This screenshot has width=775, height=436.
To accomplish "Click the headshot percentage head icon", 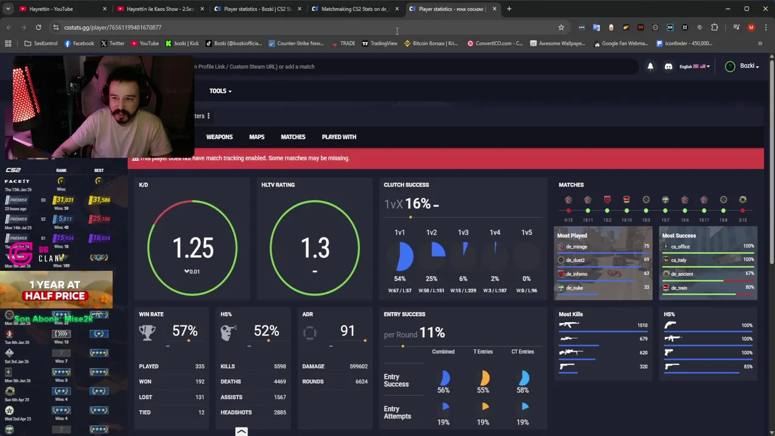I will point(228,332).
